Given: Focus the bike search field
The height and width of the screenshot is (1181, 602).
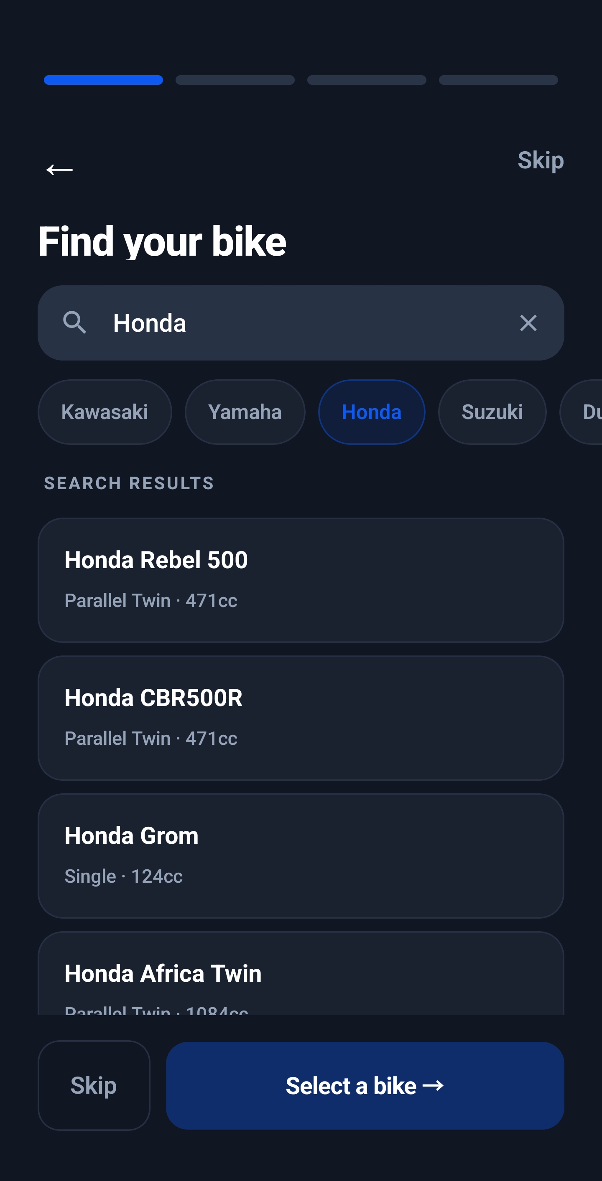Looking at the screenshot, I should 303,323.
